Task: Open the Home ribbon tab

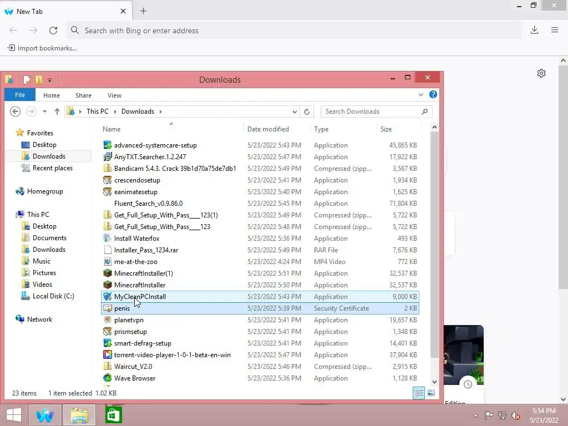Action: 52,95
